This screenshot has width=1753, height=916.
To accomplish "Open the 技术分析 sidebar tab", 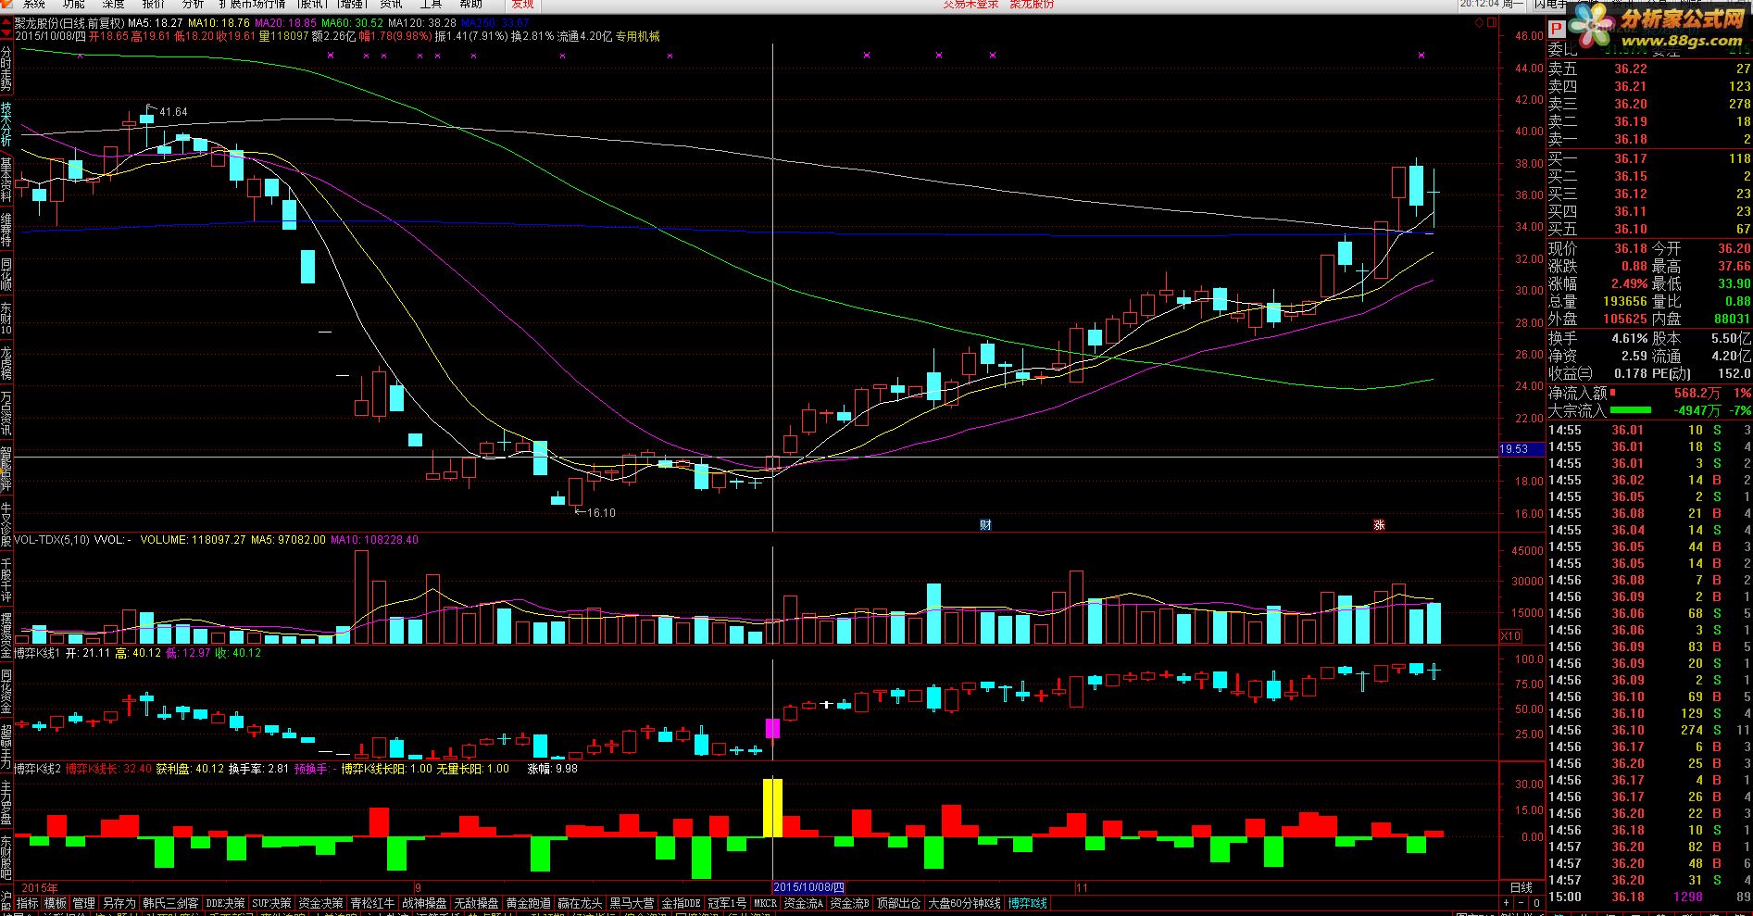I will pyautogui.click(x=6, y=125).
